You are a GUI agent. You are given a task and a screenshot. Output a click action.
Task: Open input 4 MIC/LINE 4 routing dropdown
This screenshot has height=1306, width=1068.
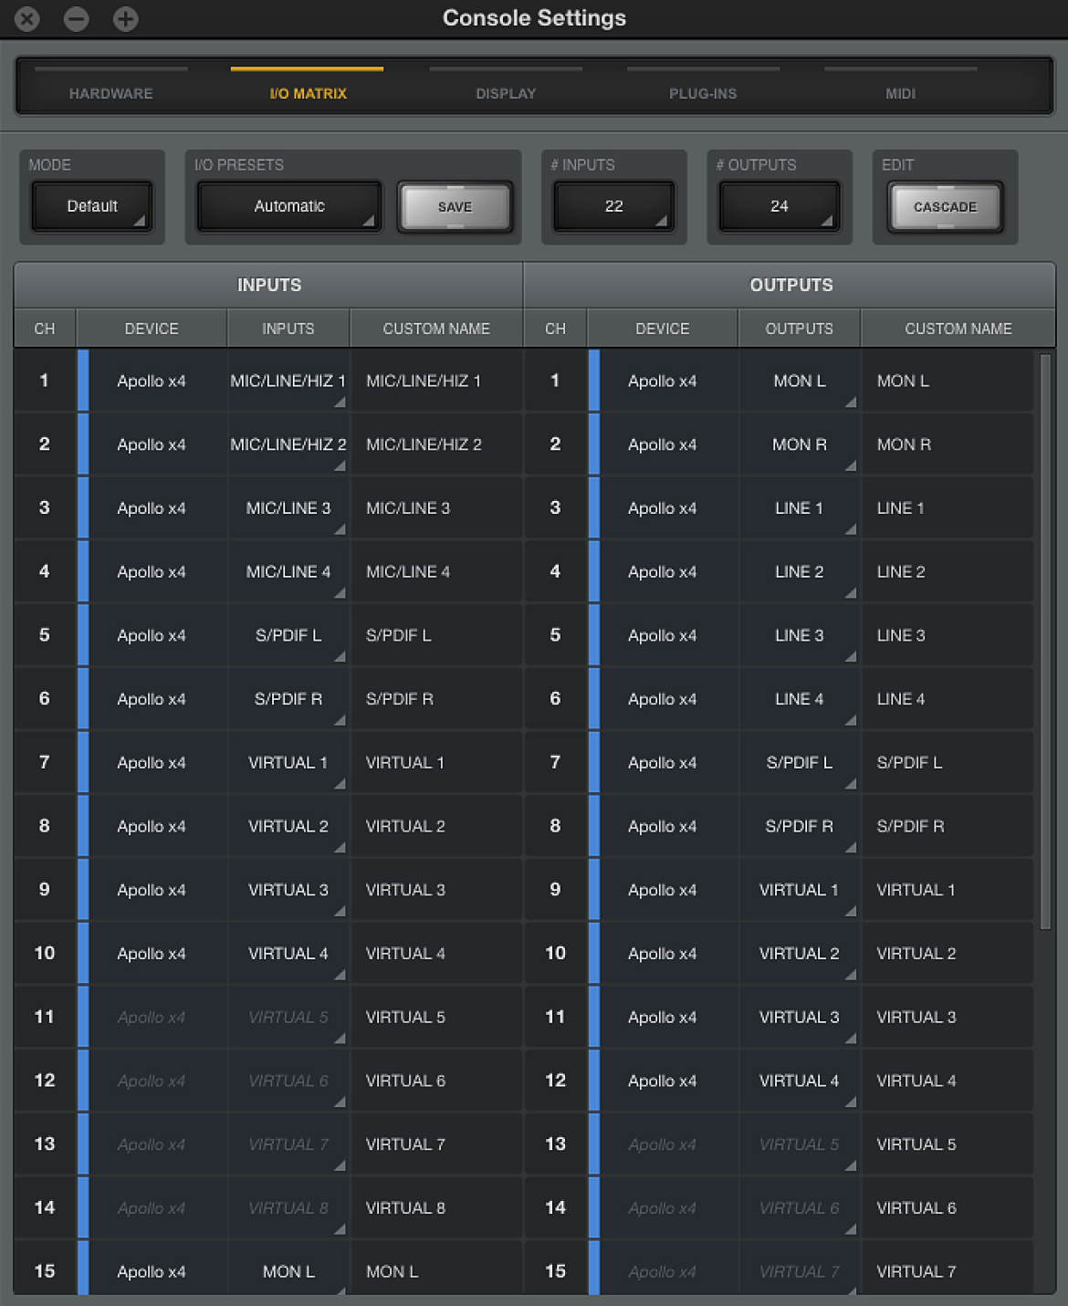[288, 572]
